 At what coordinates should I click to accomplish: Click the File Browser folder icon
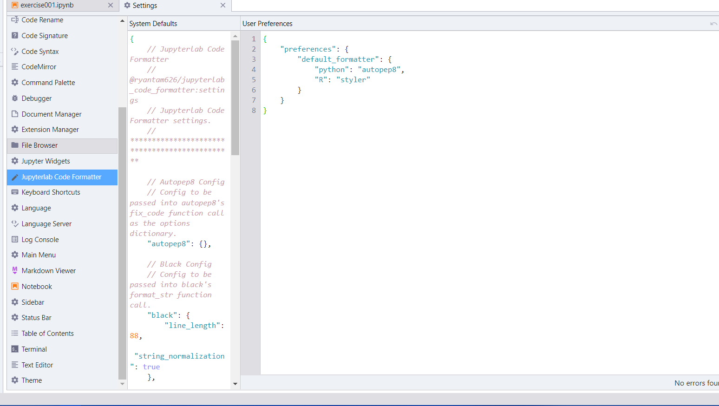click(14, 145)
